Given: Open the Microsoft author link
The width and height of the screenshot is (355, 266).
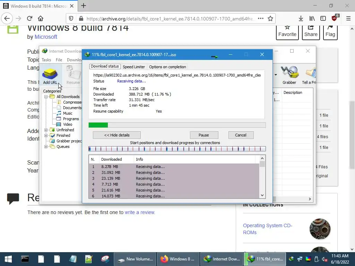Looking at the screenshot, I should point(46,37).
